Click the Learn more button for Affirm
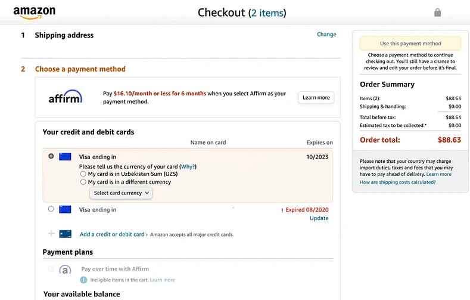 316,97
